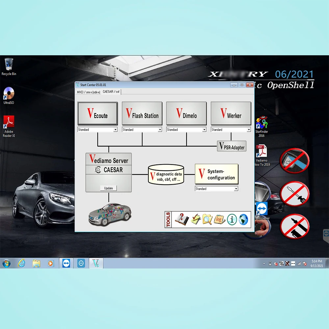Click the cable connection tray icon
The width and height of the screenshot is (329, 329).
pos(282,264)
